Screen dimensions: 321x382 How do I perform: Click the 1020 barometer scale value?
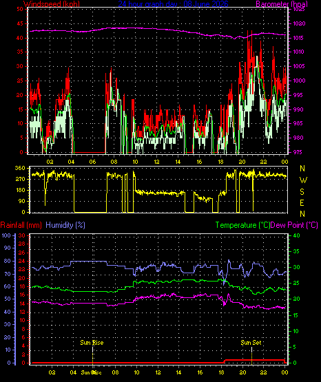300,23
